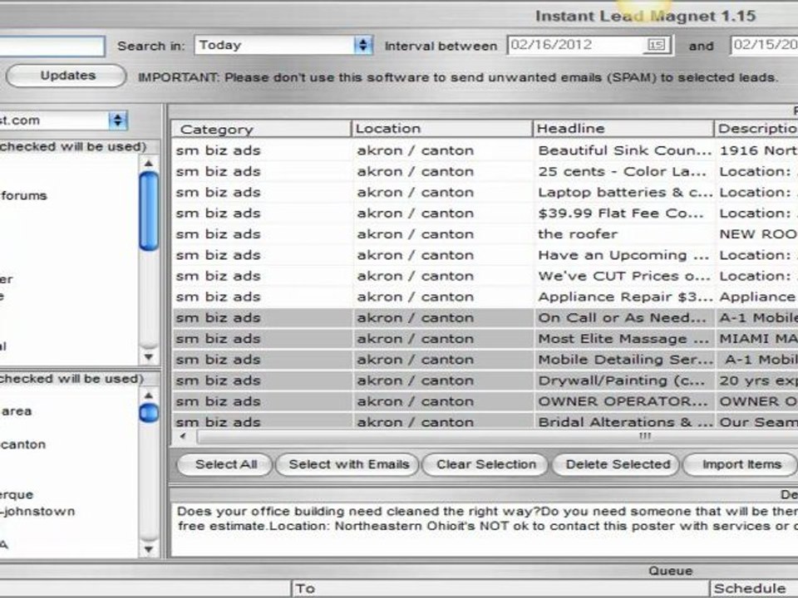Click the search text input field
The image size is (798, 598).
tap(52, 46)
